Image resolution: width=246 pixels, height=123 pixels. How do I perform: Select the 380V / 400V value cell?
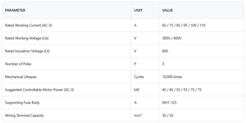point(172,38)
